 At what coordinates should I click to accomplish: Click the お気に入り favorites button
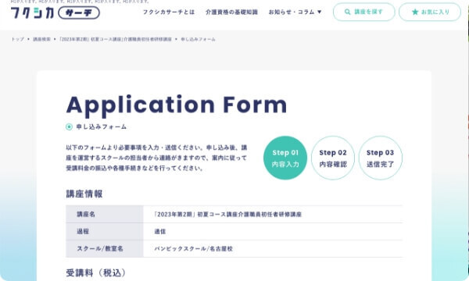(x=430, y=12)
